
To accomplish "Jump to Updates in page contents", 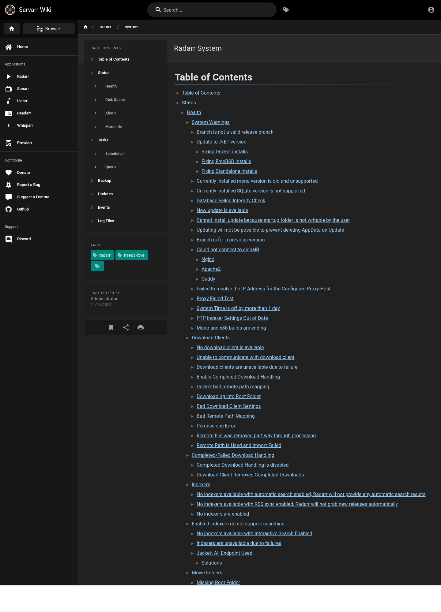I will pos(126,194).
